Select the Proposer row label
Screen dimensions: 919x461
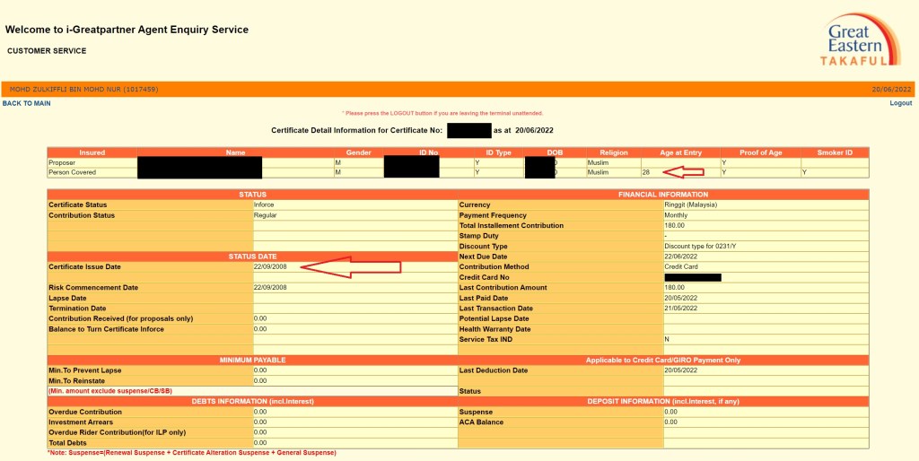[63, 162]
